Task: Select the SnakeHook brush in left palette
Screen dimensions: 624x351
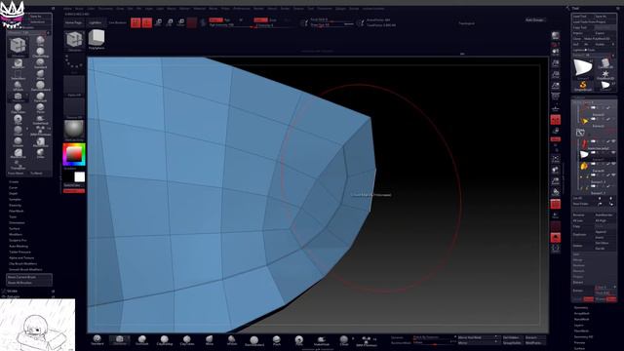Action: [x=40, y=119]
